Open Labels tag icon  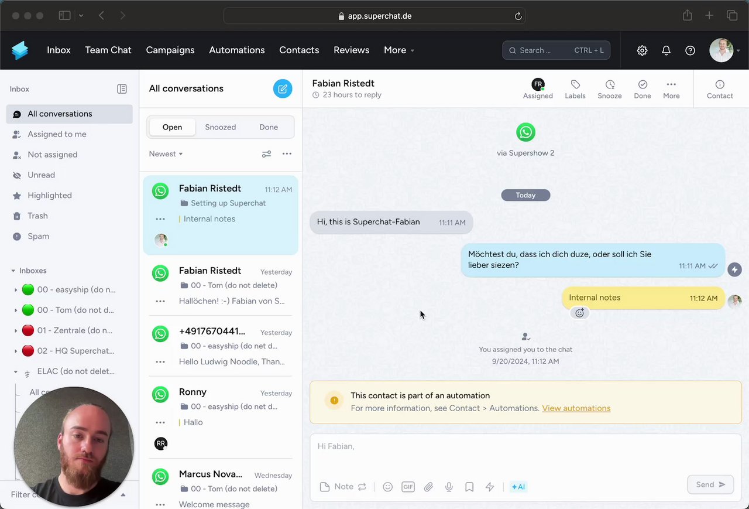pos(575,89)
